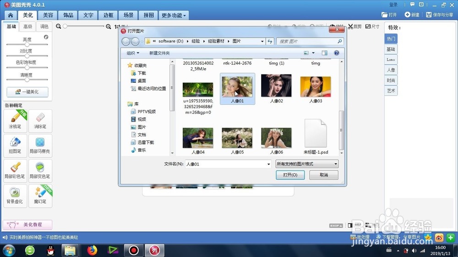Expand the 组织 organize menu
Image resolution: width=458 pixels, height=257 pixels.
click(x=133, y=53)
